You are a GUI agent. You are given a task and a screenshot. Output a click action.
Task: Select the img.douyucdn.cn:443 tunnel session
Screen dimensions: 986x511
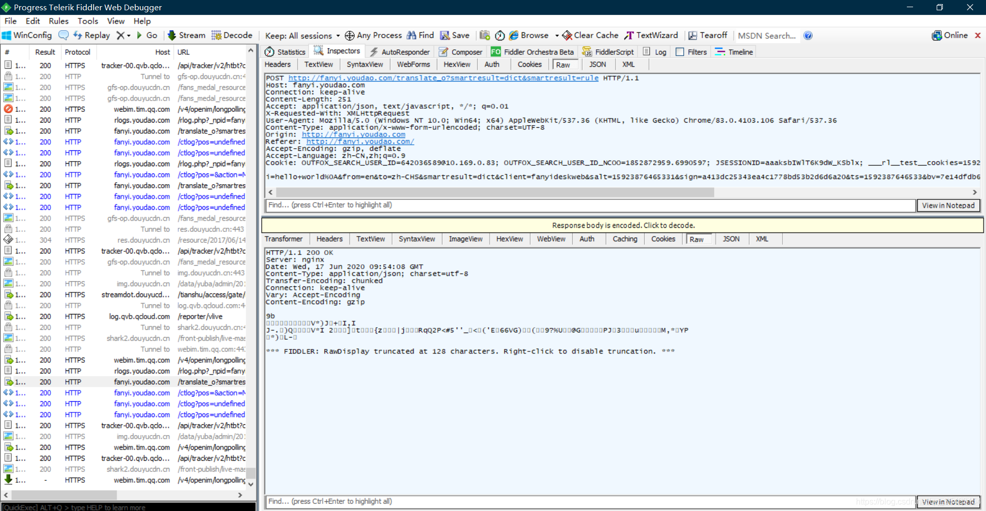(x=124, y=273)
